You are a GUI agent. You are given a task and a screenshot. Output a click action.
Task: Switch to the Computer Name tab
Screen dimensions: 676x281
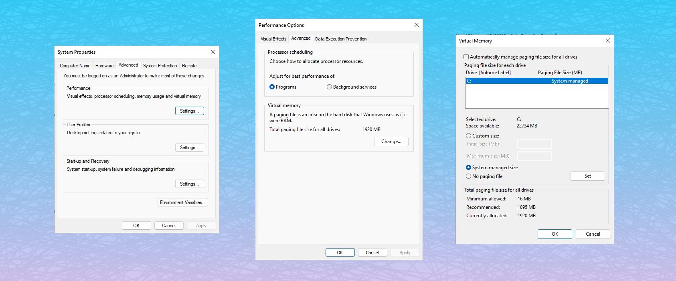[75, 66]
